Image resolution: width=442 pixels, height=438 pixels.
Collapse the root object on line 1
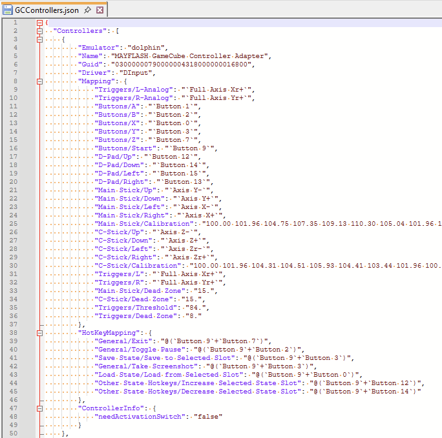pos(40,23)
